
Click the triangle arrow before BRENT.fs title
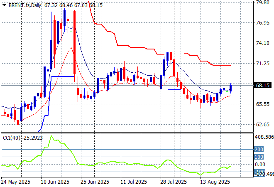(4, 5)
